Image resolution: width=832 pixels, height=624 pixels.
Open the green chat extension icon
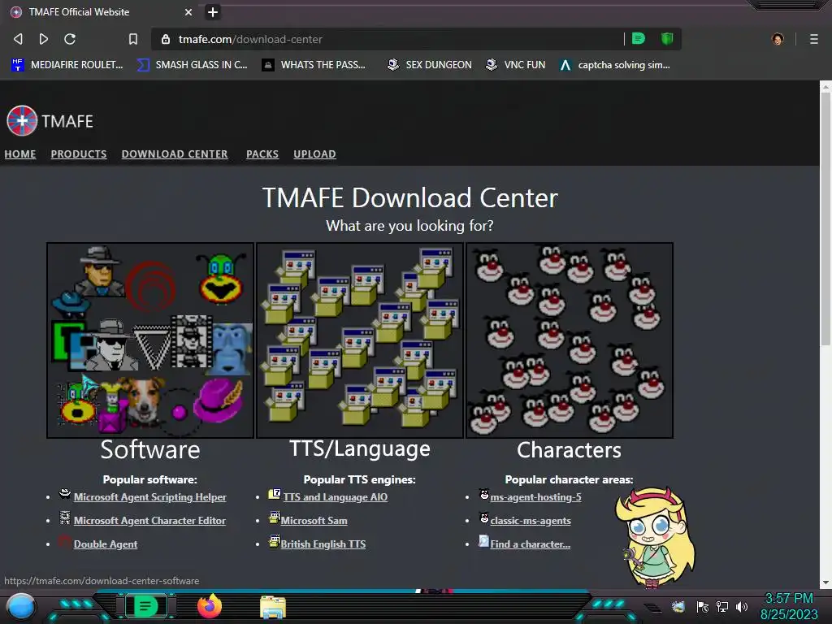pyautogui.click(x=639, y=38)
